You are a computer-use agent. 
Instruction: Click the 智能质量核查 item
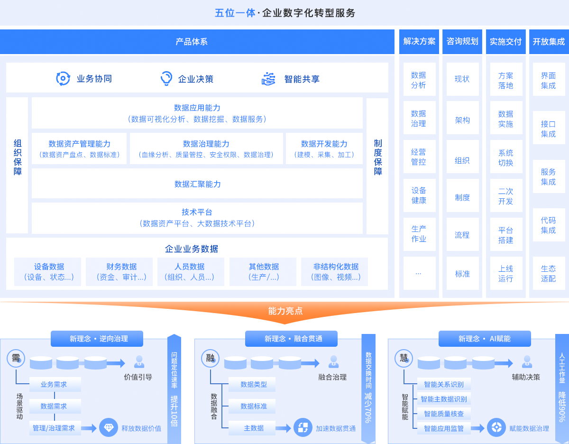coord(444,414)
